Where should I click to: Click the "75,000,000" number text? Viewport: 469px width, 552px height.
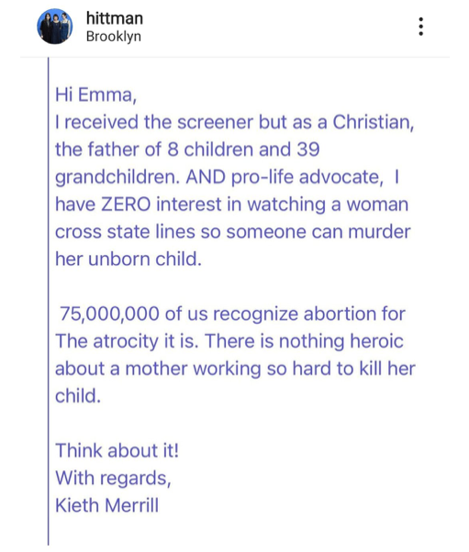(109, 314)
